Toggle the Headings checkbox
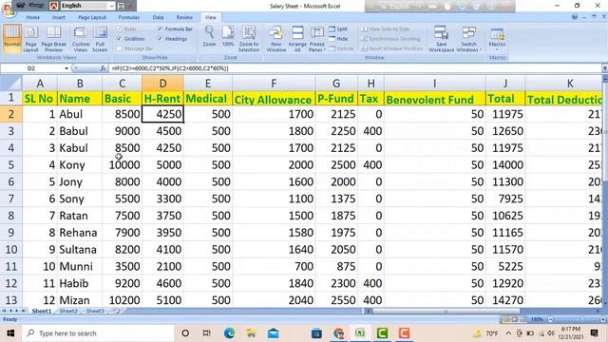This screenshot has width=608, height=342. tap(161, 39)
